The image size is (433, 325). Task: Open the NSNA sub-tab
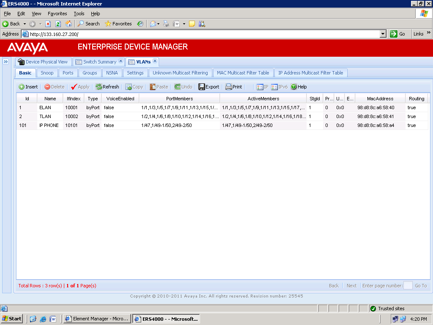pyautogui.click(x=112, y=73)
